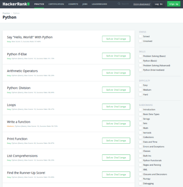Open the Loops challenge title
The width and height of the screenshot is (183, 187).
point(12,105)
